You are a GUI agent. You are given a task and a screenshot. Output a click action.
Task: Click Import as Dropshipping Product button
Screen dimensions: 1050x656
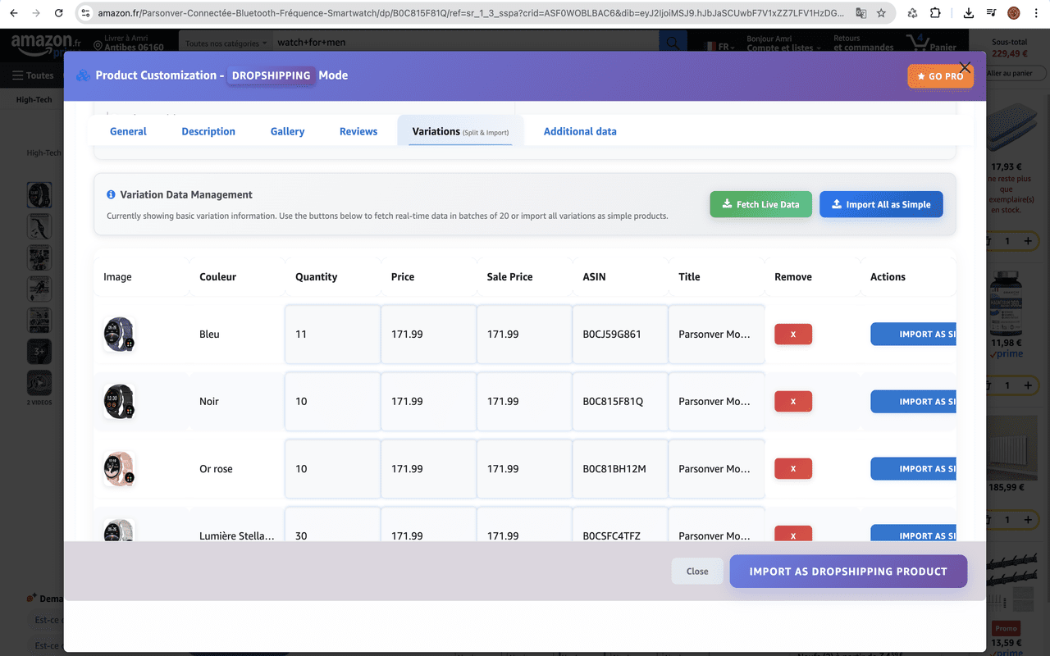click(848, 572)
